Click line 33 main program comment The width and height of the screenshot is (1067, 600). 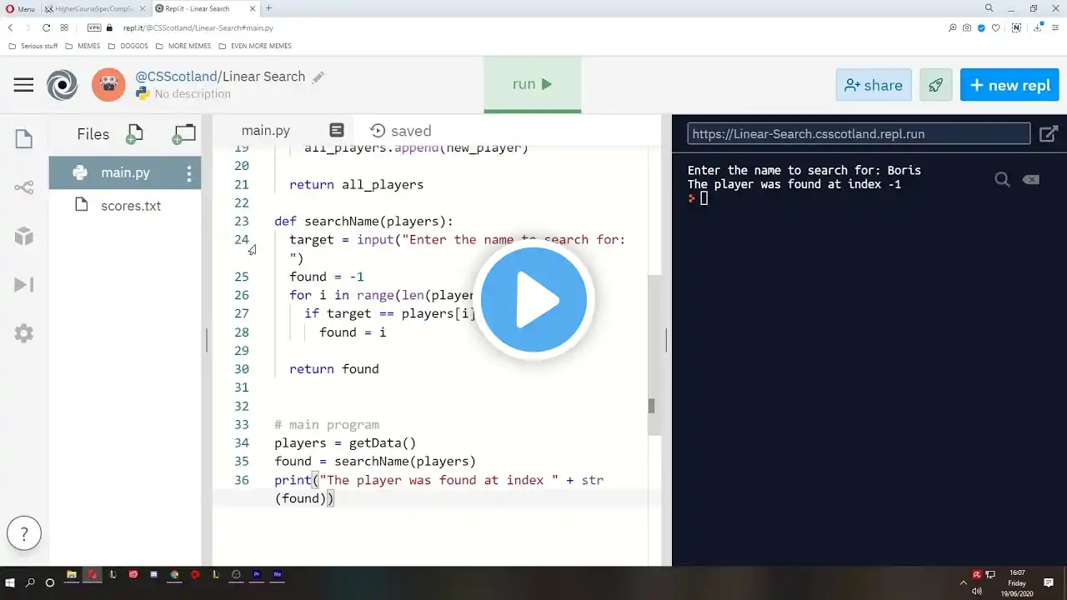click(327, 424)
